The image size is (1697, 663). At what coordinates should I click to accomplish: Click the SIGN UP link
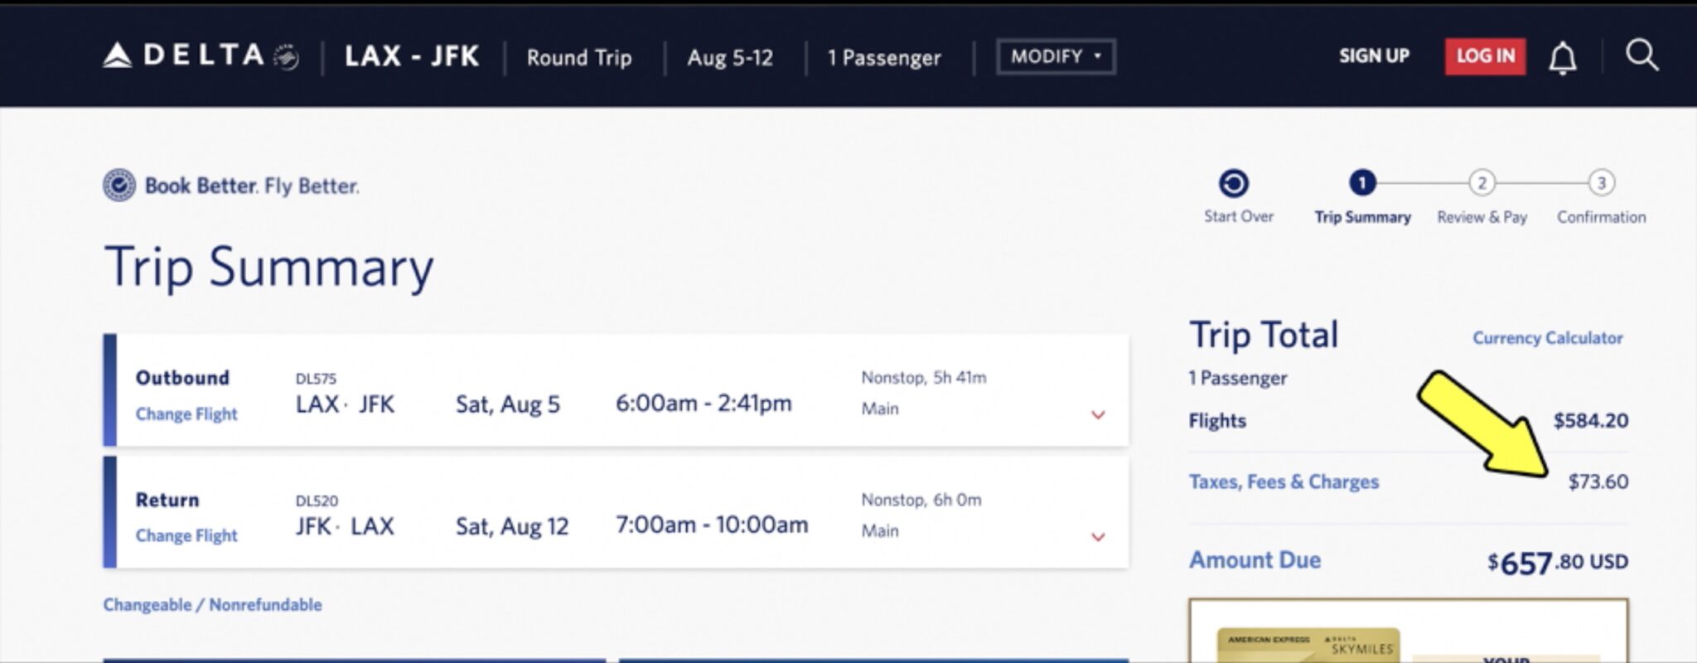coord(1374,56)
